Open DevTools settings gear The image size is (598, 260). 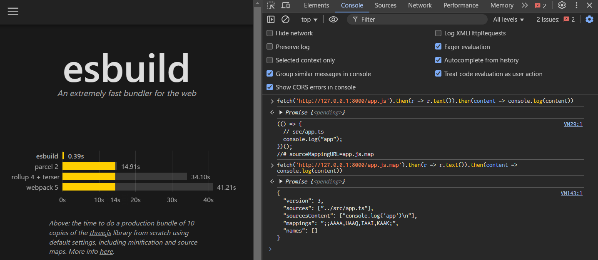pyautogui.click(x=562, y=5)
